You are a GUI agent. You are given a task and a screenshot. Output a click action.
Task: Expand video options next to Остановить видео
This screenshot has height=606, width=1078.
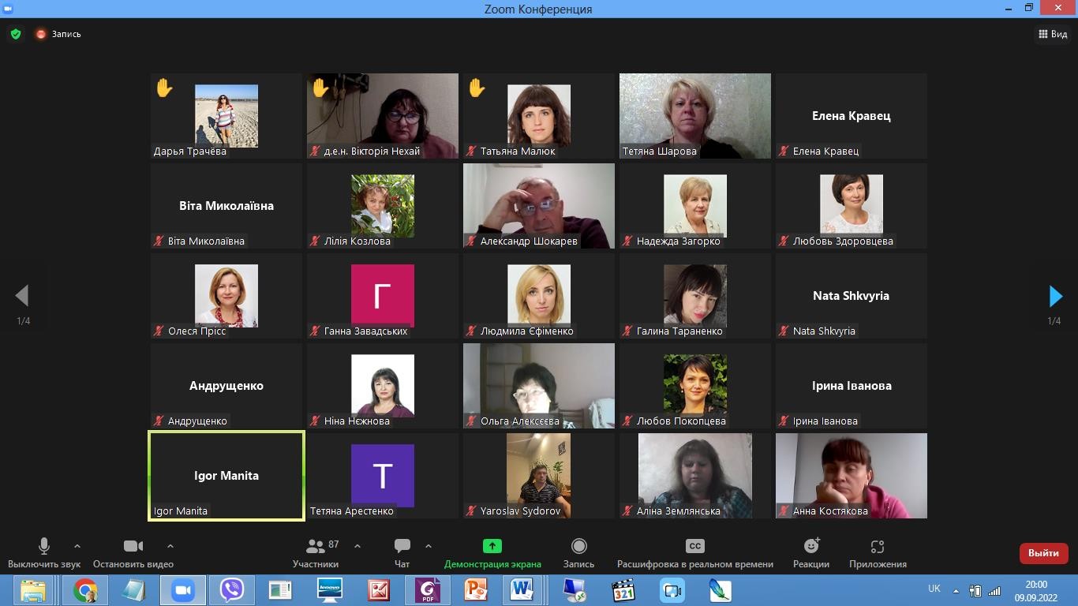(170, 546)
